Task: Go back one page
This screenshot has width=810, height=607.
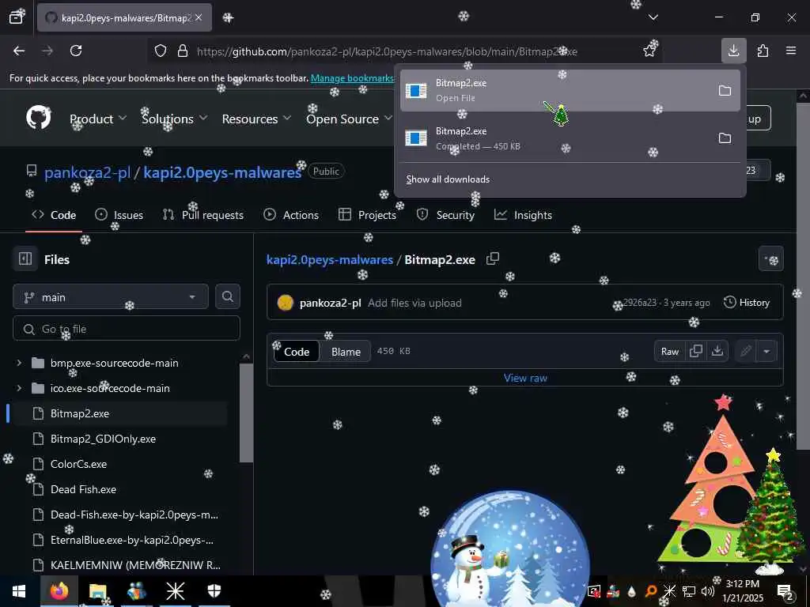Action: 19,51
